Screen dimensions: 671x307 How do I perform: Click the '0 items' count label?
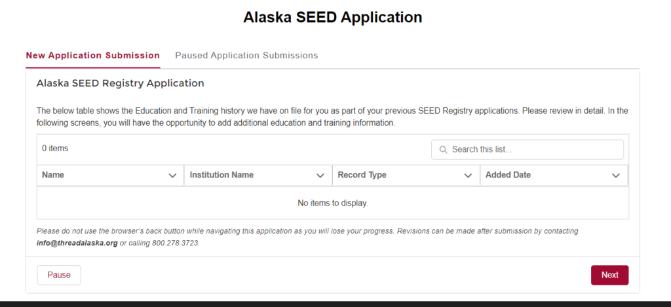tap(55, 149)
